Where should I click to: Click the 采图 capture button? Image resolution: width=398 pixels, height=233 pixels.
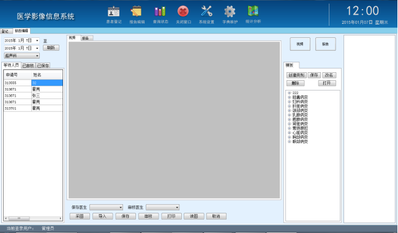pos(80,216)
